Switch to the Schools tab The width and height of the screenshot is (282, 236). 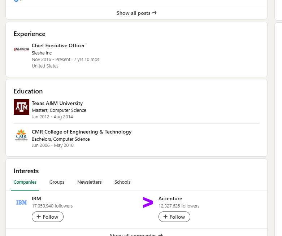122,182
